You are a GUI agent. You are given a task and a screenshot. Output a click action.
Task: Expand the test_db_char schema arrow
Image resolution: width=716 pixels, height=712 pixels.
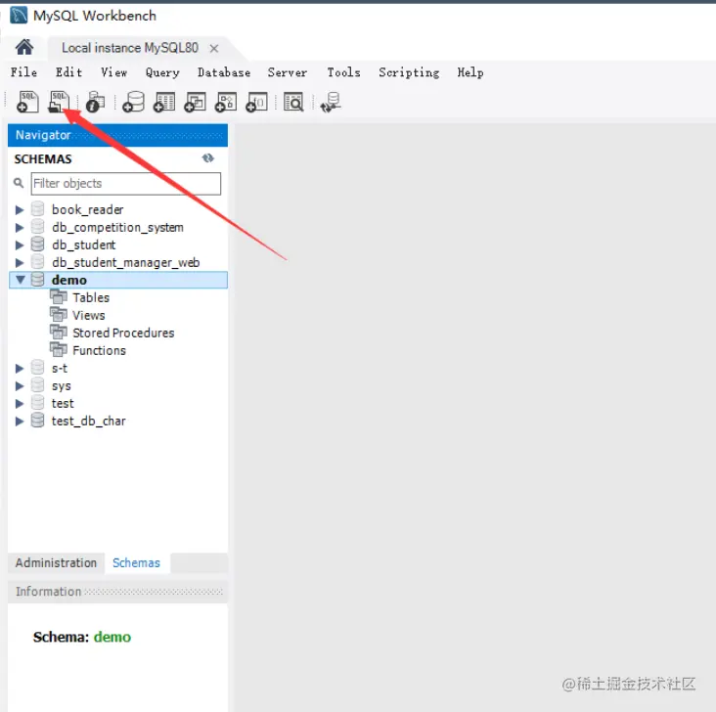click(20, 421)
